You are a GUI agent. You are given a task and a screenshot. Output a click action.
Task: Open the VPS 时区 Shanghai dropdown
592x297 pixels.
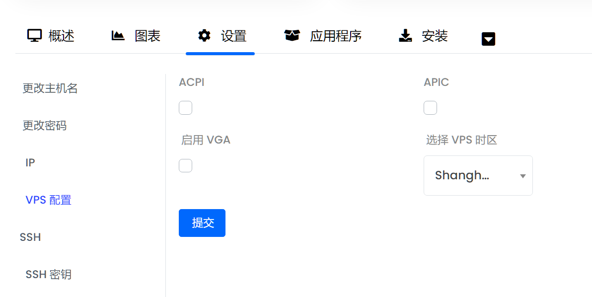(472, 175)
